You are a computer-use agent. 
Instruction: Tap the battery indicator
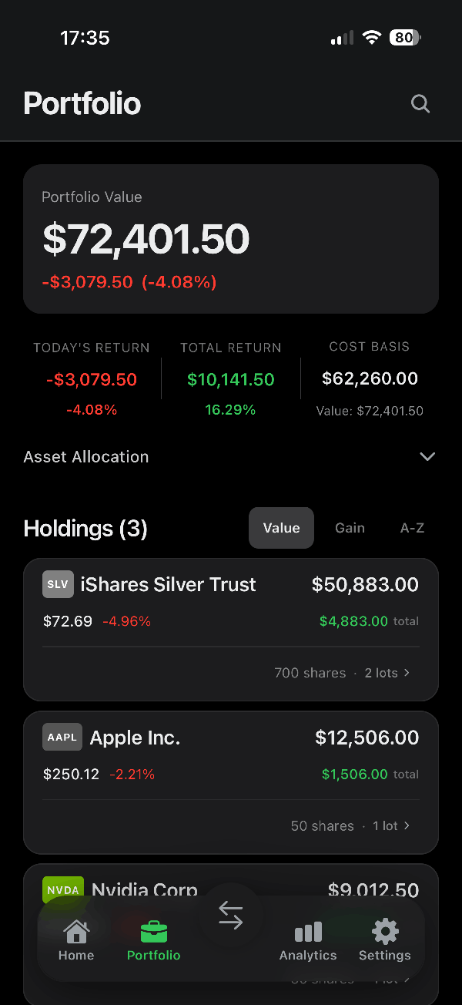pyautogui.click(x=403, y=37)
